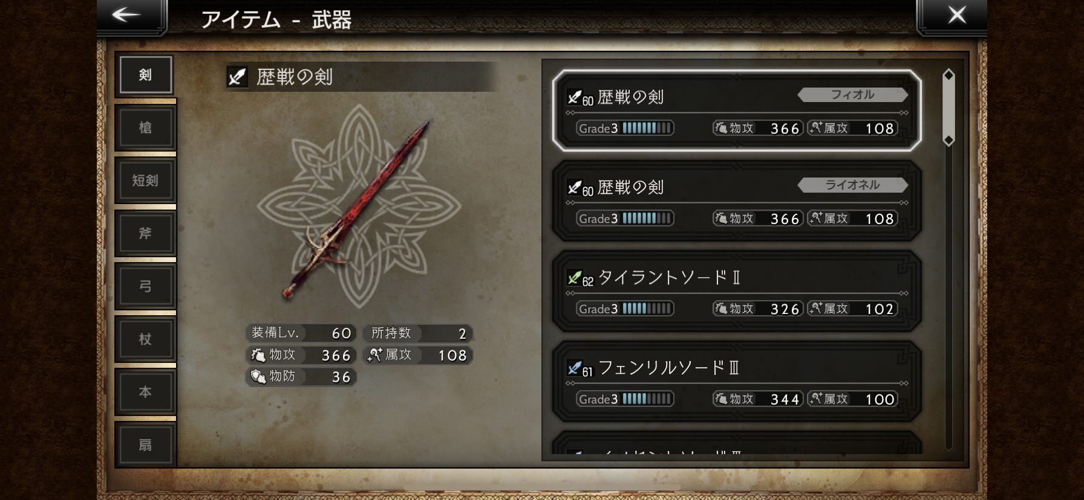Choose フェンリルソードⅢ in the list
Viewport: 1084px width, 500px height.
point(737,382)
